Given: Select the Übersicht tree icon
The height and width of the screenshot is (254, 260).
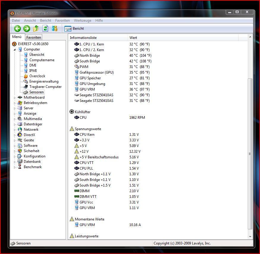Looking at the screenshot, I should tap(26, 55).
